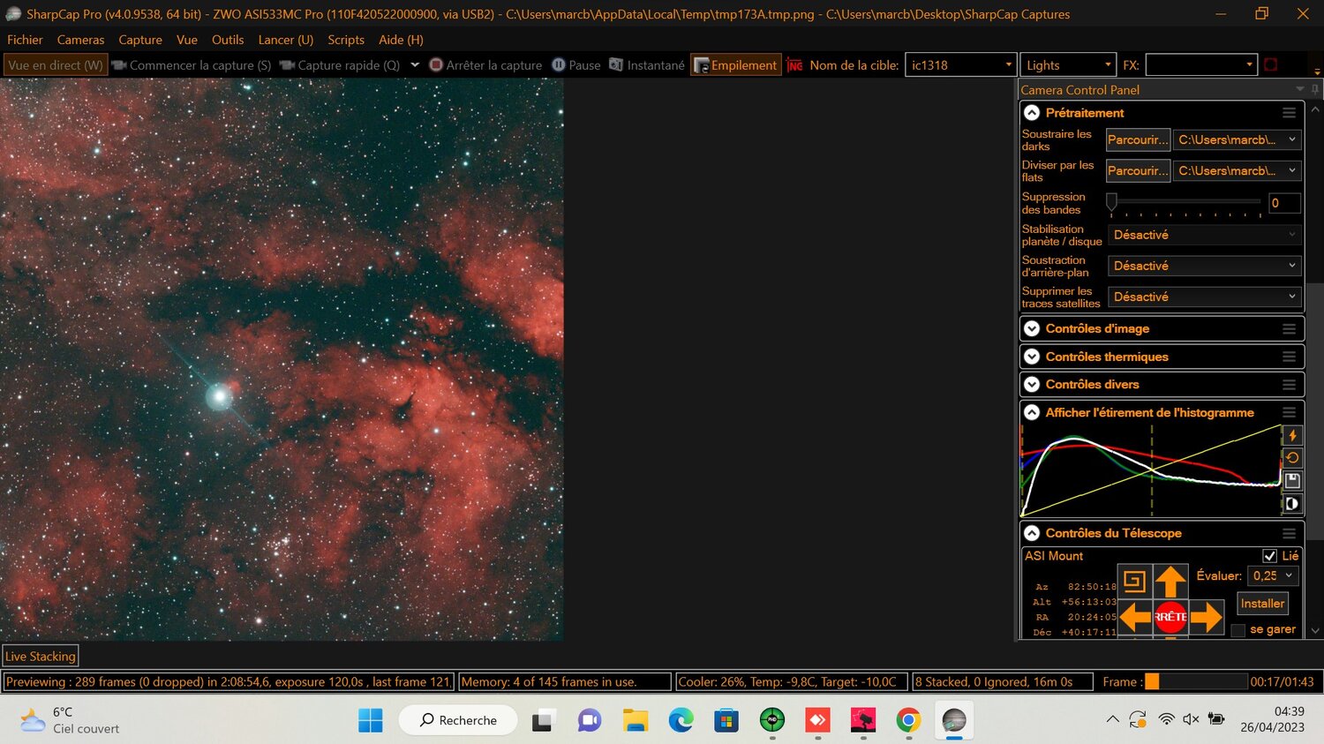Open Microsoft Edge from the taskbar
The height and width of the screenshot is (744, 1324).
tap(681, 720)
